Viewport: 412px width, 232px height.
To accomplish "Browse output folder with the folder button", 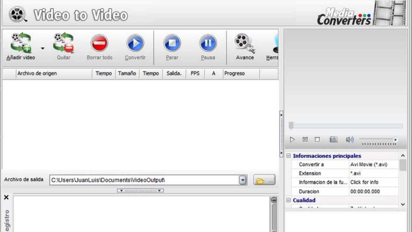I will point(264,180).
